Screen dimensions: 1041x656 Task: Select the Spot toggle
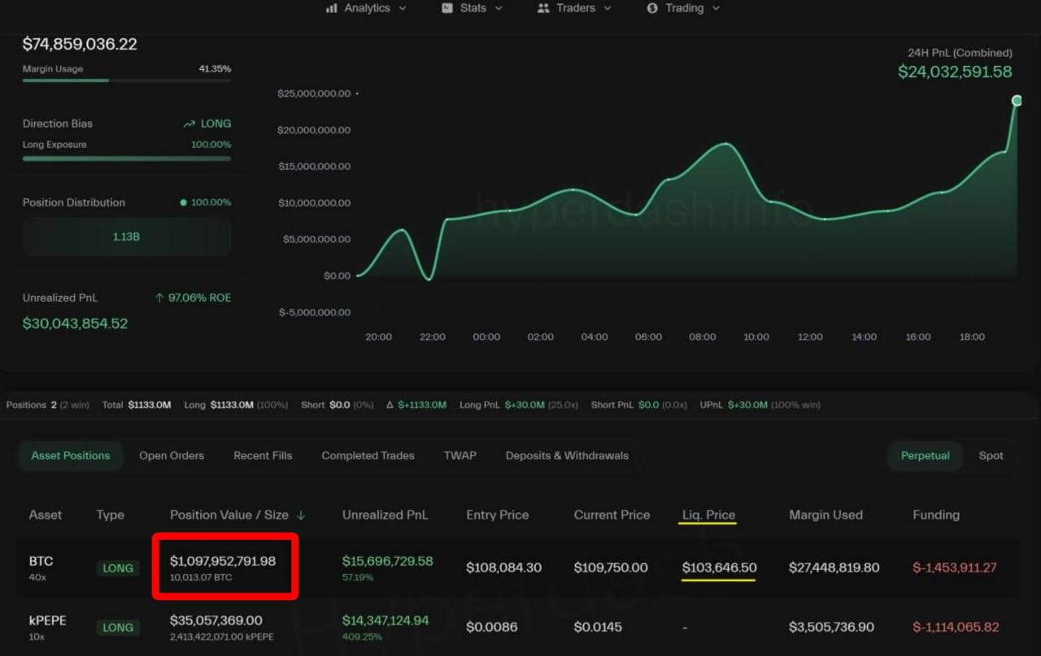[991, 456]
